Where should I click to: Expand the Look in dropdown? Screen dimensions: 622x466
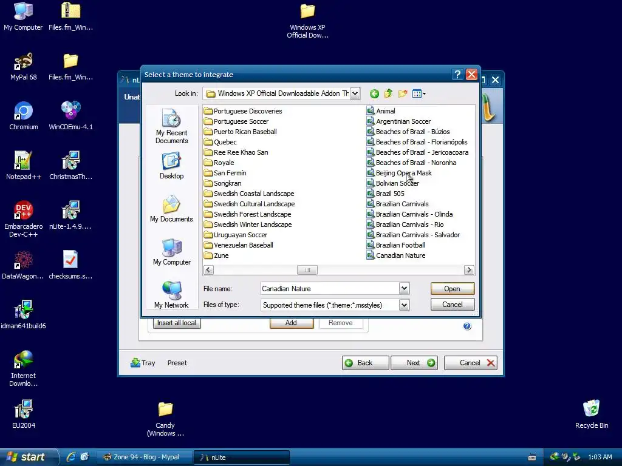355,93
